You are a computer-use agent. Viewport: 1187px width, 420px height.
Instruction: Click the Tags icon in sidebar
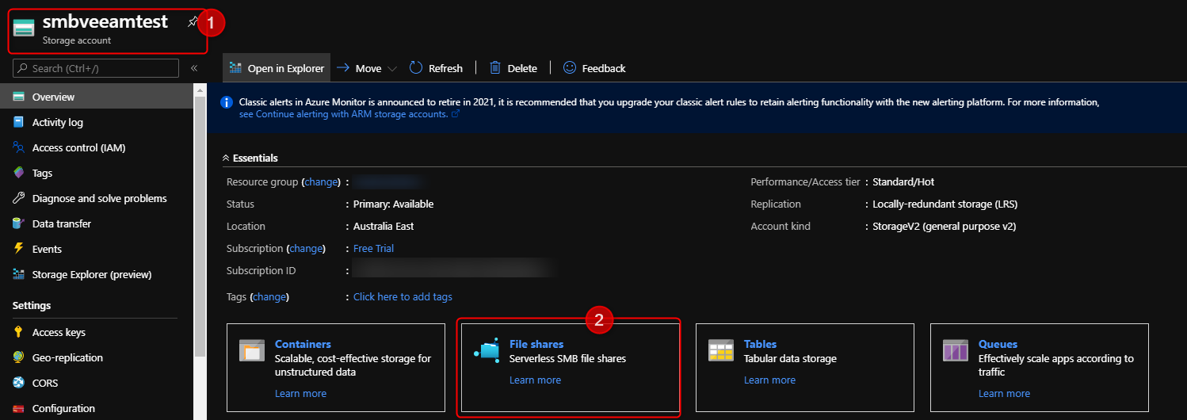coord(19,173)
